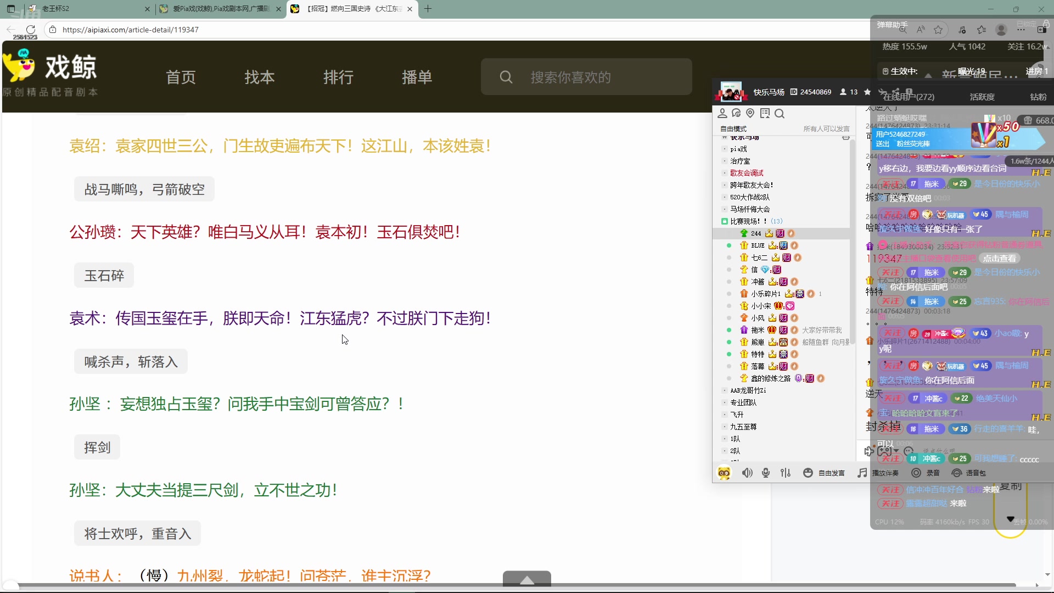Screen dimensions: 1054x593
Task: Open the audio mixer sliders icon in YY
Action: [x=786, y=473]
